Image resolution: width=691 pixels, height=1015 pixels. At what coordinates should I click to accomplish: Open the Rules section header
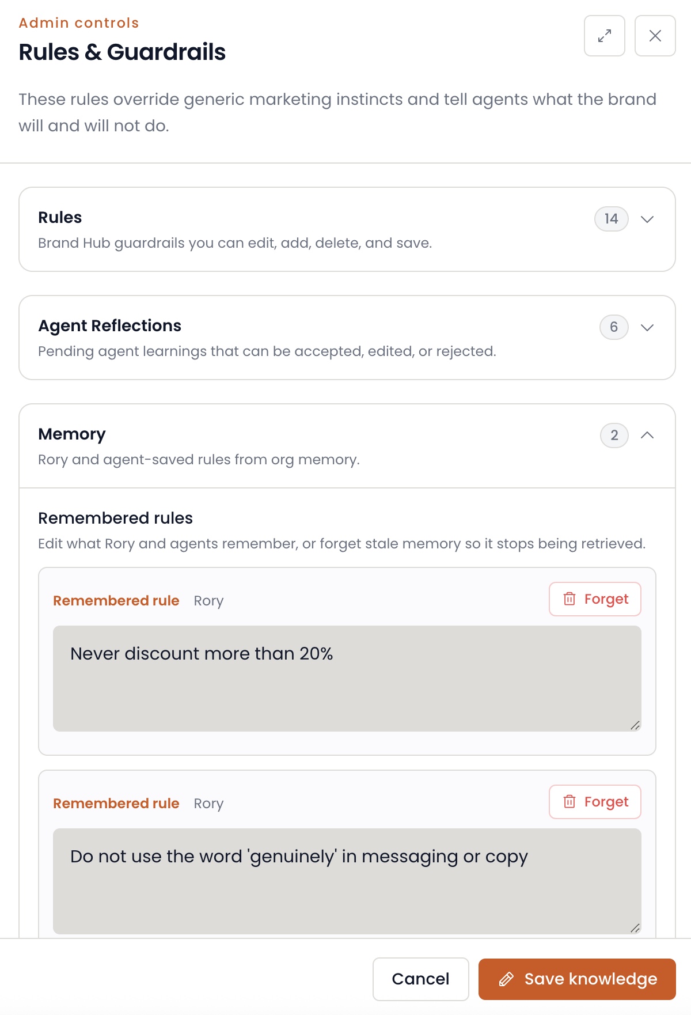(x=347, y=229)
